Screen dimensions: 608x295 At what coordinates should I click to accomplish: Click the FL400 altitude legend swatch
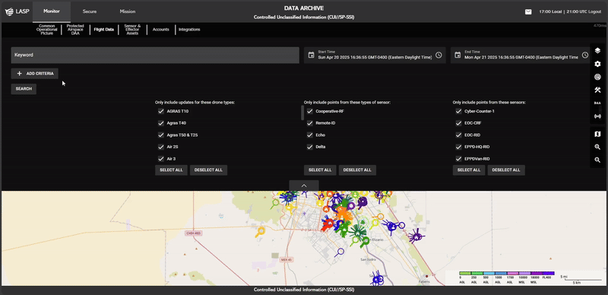pyautogui.click(x=548, y=274)
